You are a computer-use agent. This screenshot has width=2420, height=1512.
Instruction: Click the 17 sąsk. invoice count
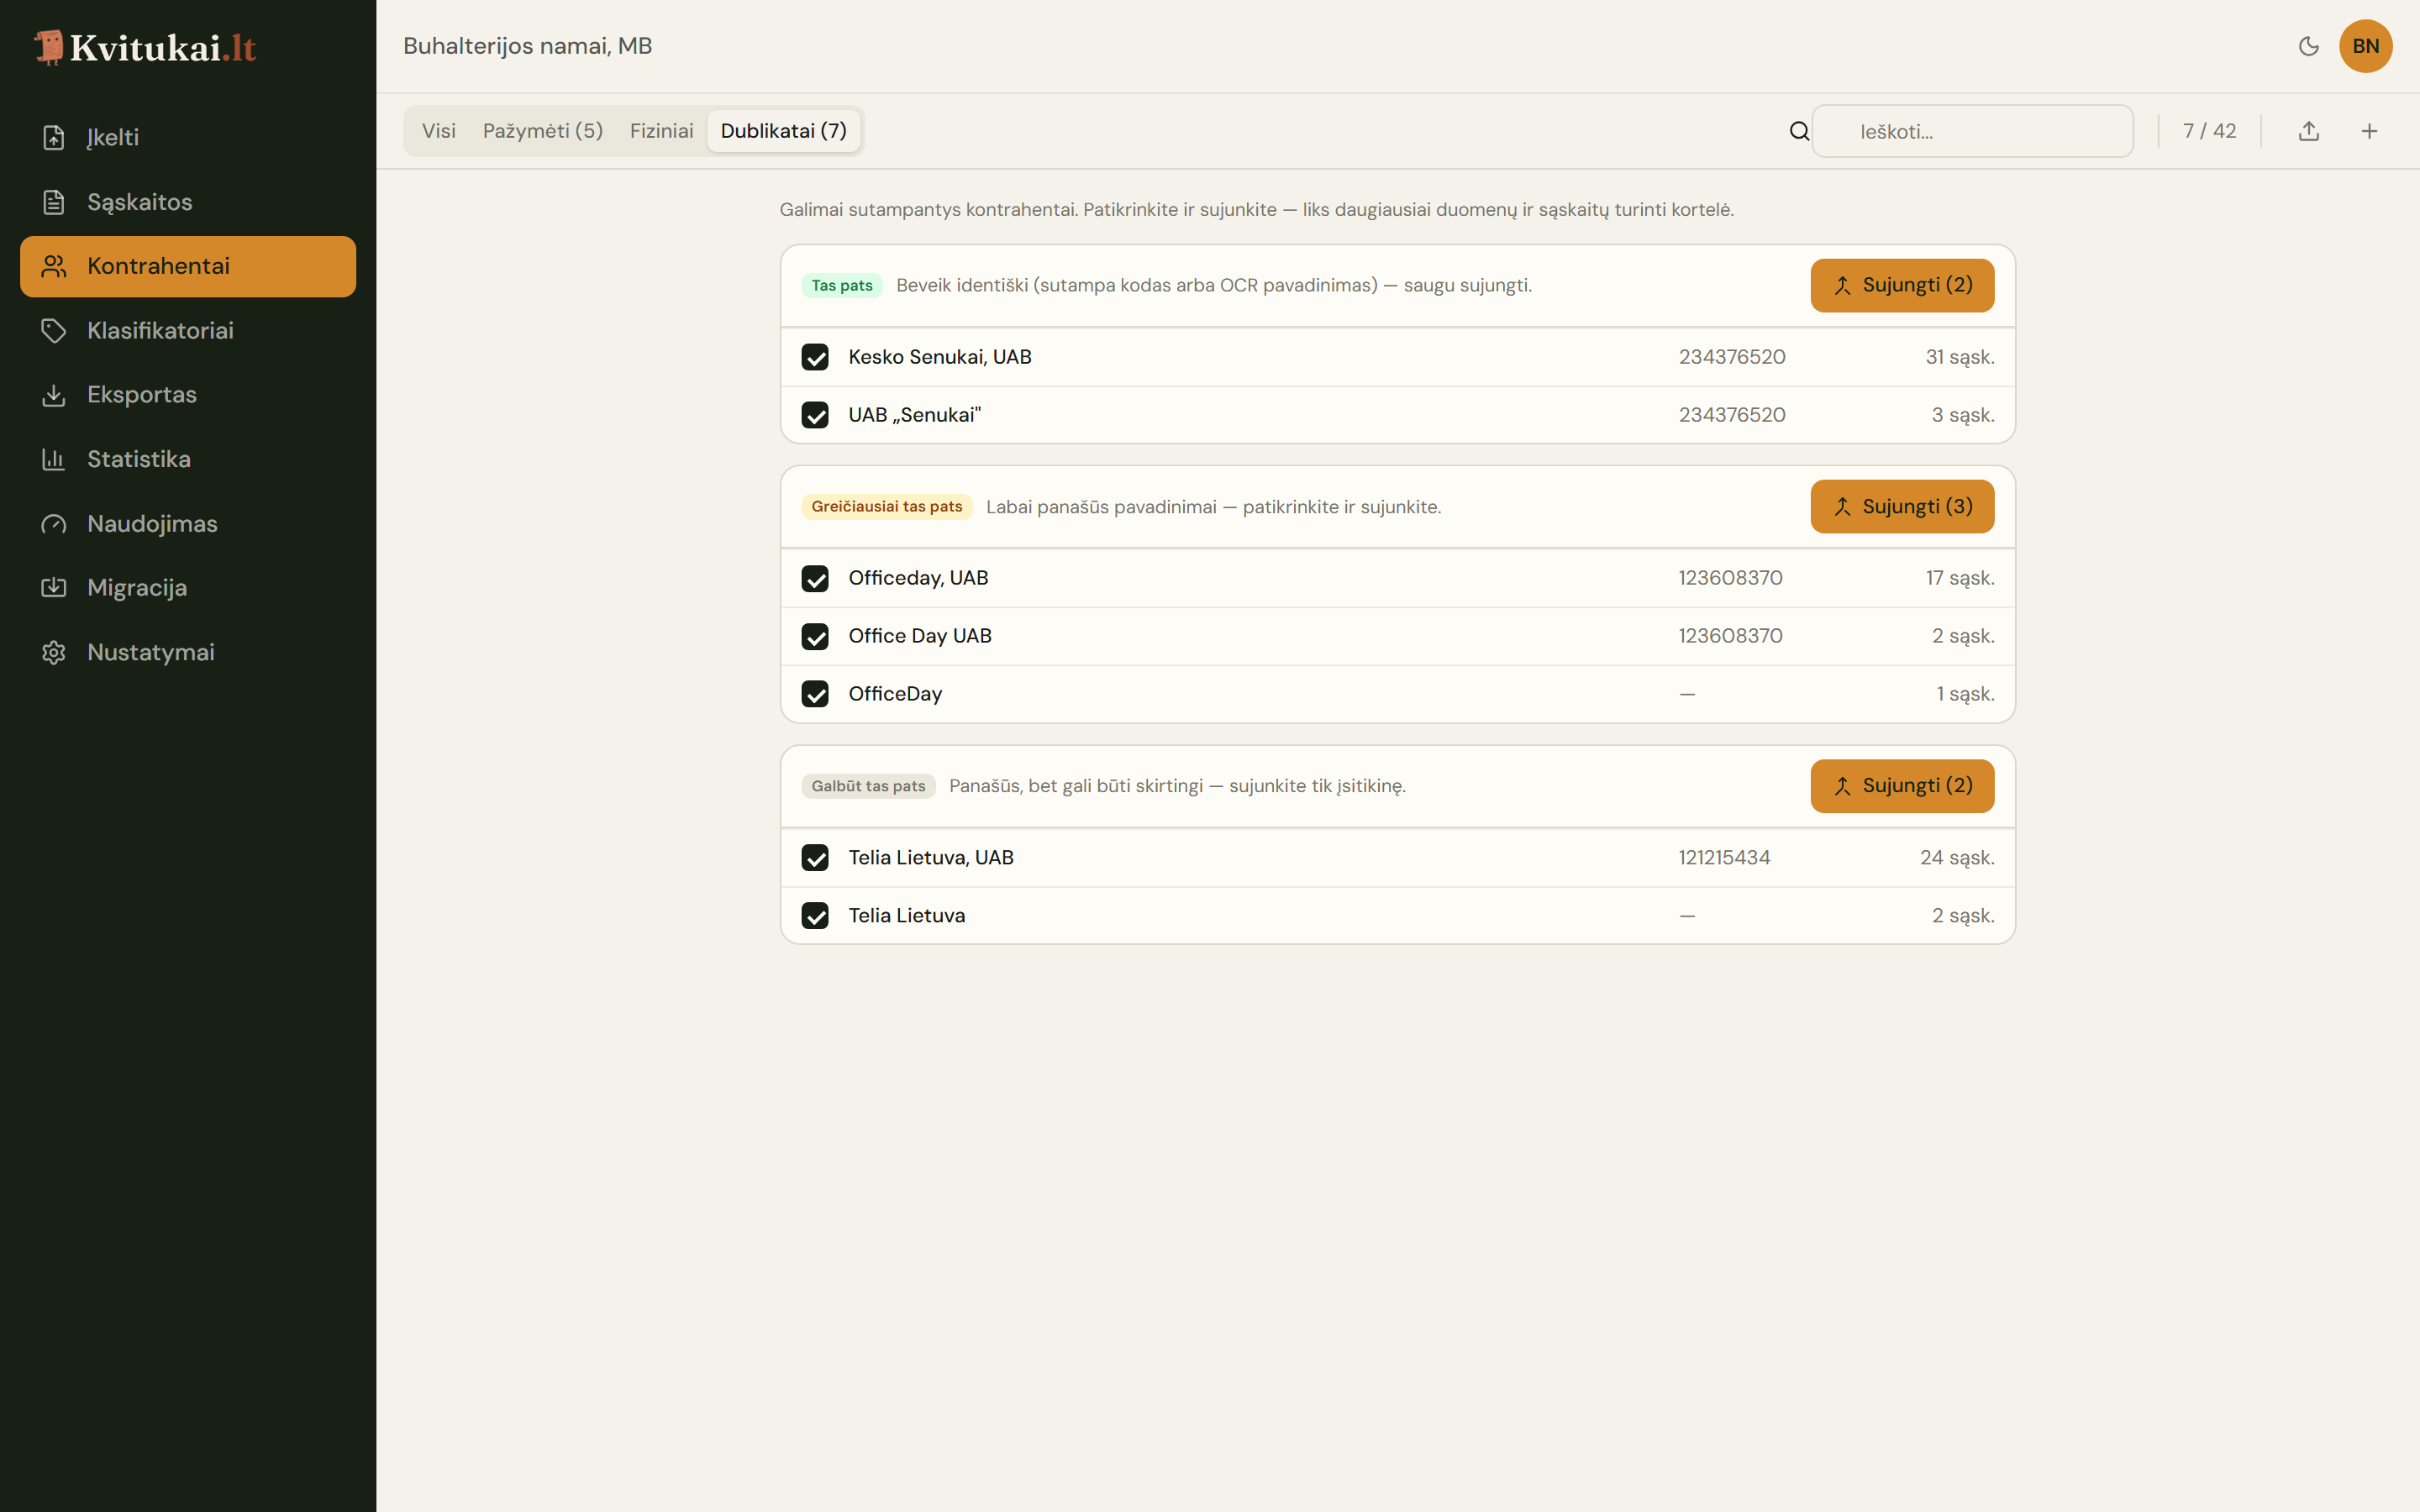tap(1960, 578)
